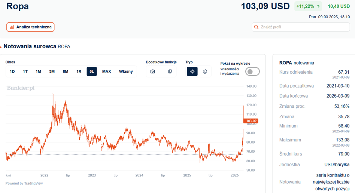Image resolution: width=355 pixels, height=193 pixels.
Task: Select the 5L period
Action: click(92, 71)
